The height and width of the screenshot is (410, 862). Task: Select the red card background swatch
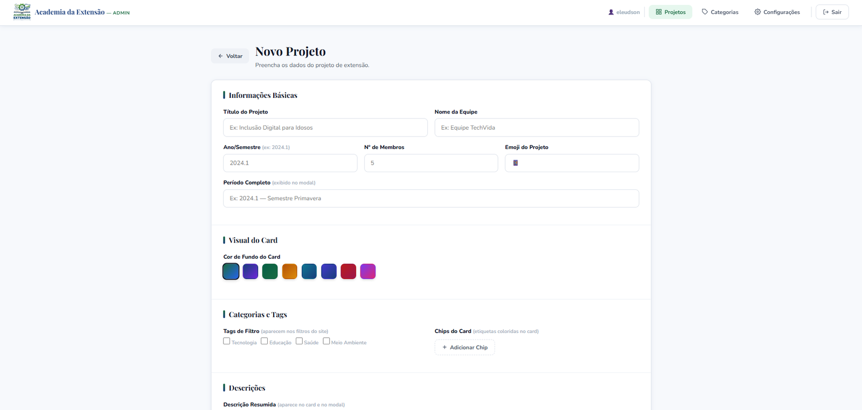(349, 272)
